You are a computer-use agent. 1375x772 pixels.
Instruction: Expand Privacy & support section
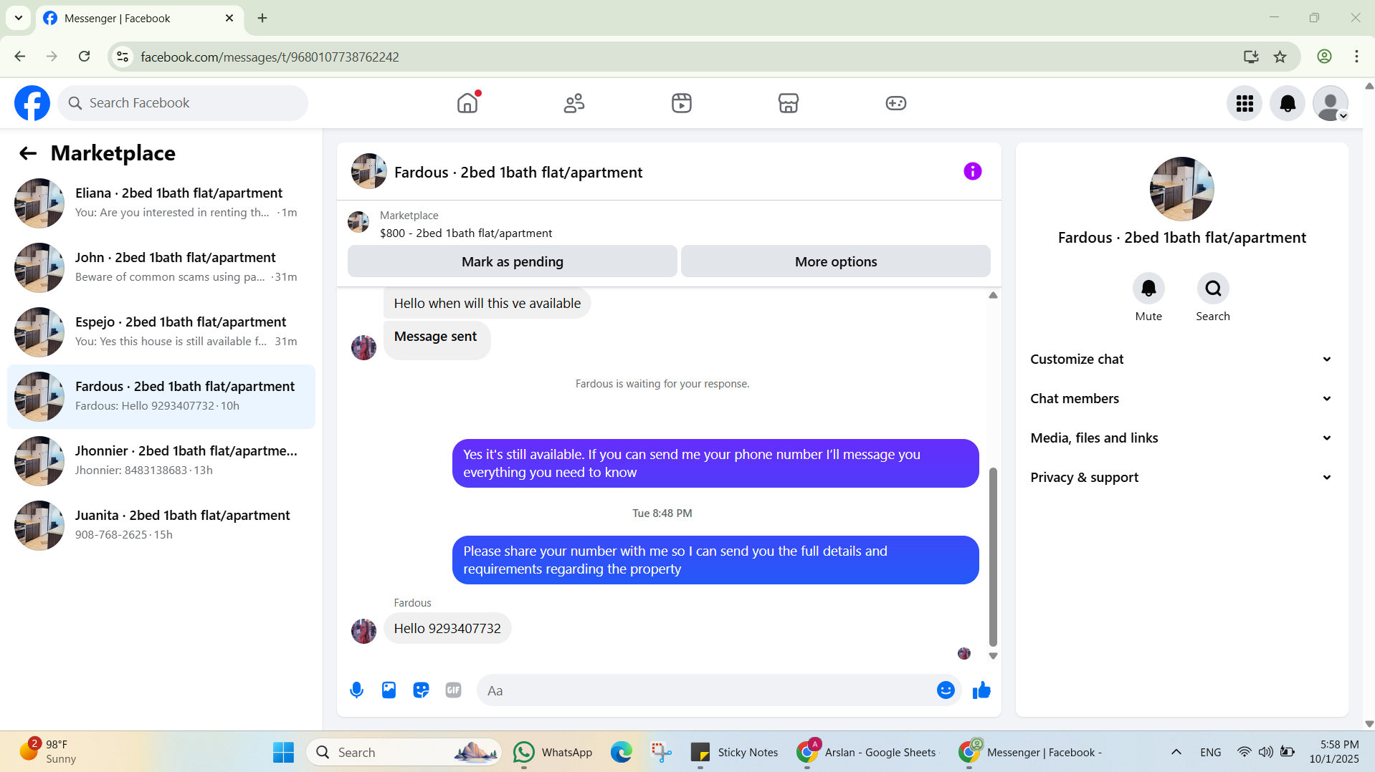click(x=1181, y=478)
